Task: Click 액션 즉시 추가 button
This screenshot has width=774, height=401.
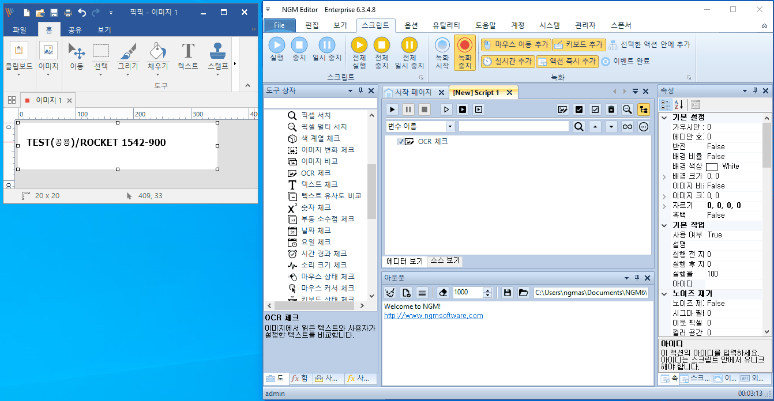Action: pyautogui.click(x=567, y=61)
